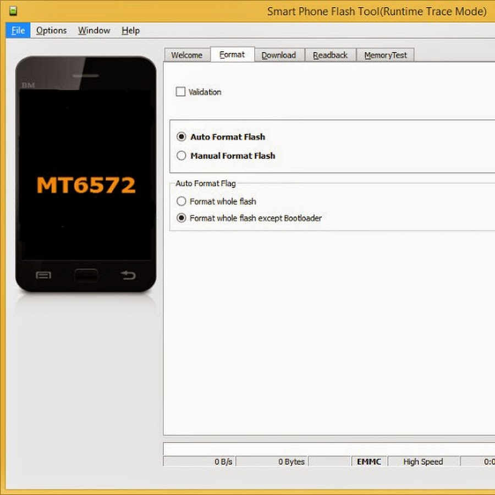This screenshot has height=495, width=495.
Task: Open the Help menu
Action: [x=130, y=31]
